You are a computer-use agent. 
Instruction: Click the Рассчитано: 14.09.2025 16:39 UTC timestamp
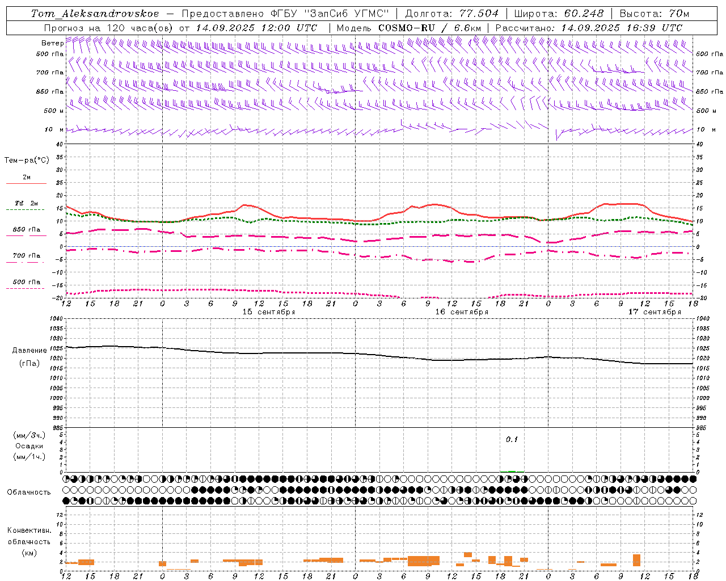coord(589,28)
